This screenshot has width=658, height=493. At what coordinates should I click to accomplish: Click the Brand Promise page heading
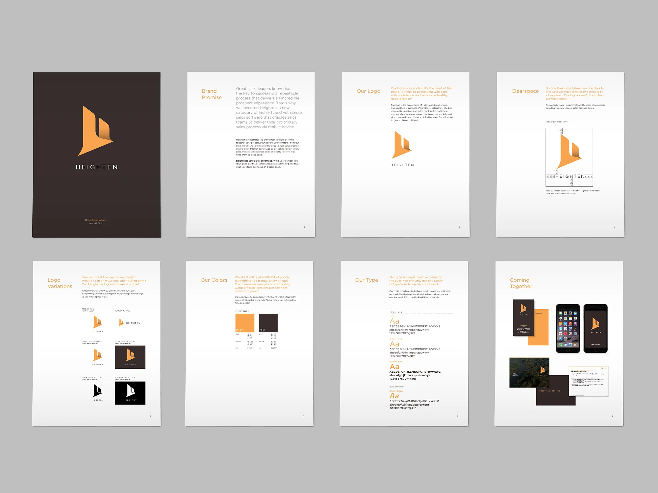[x=212, y=94]
